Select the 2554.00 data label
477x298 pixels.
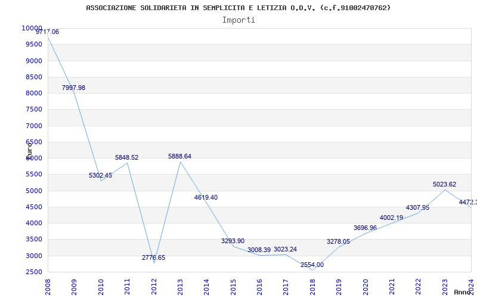point(312,265)
